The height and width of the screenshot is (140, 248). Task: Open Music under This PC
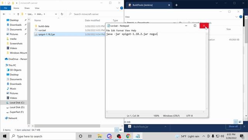[13, 89]
